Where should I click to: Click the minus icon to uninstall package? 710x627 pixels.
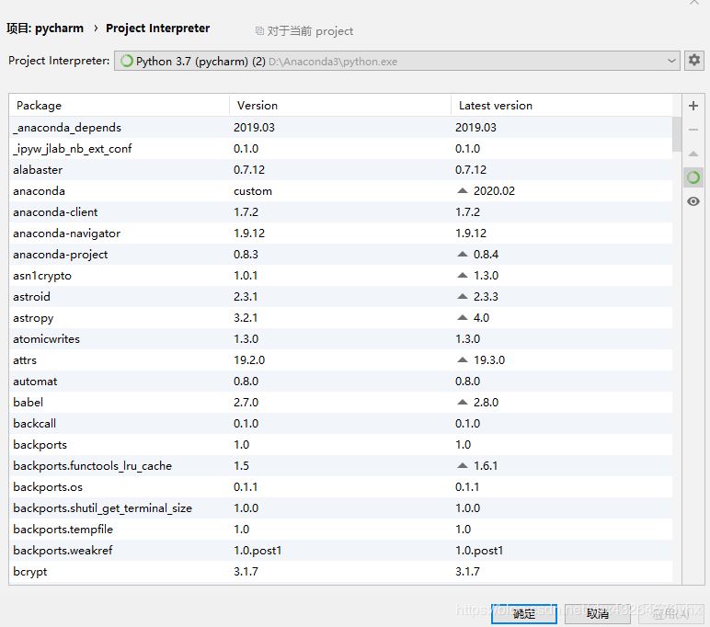693,130
